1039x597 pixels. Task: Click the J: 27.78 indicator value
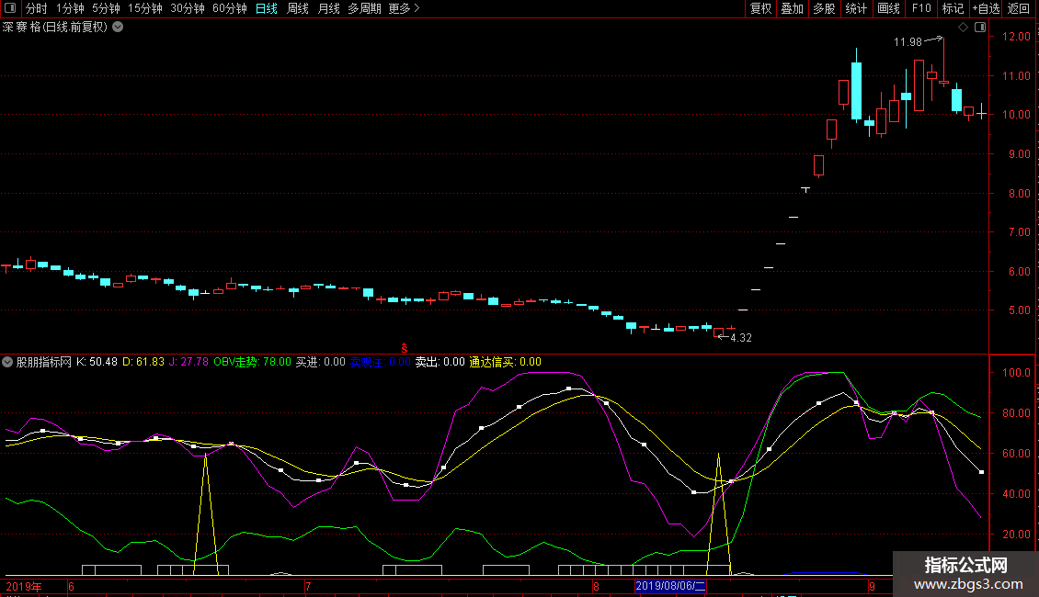tap(188, 362)
